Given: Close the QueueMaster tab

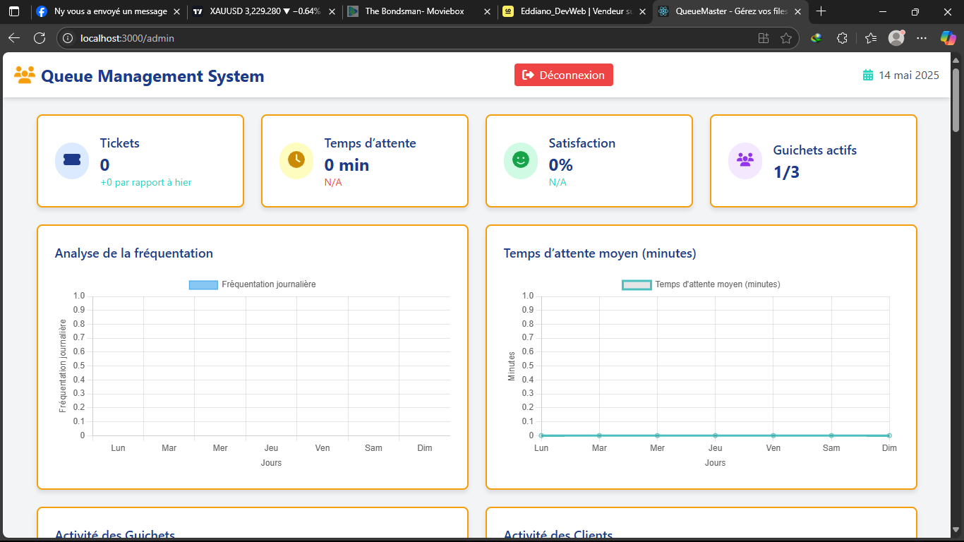Looking at the screenshot, I should coord(797,11).
